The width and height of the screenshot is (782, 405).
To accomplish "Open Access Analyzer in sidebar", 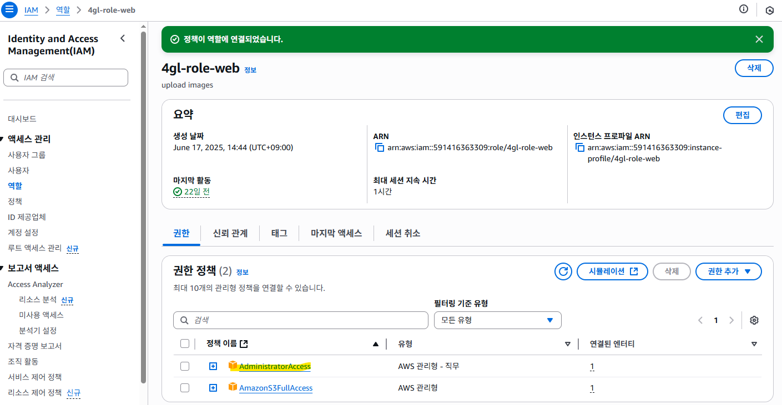I will click(x=36, y=284).
